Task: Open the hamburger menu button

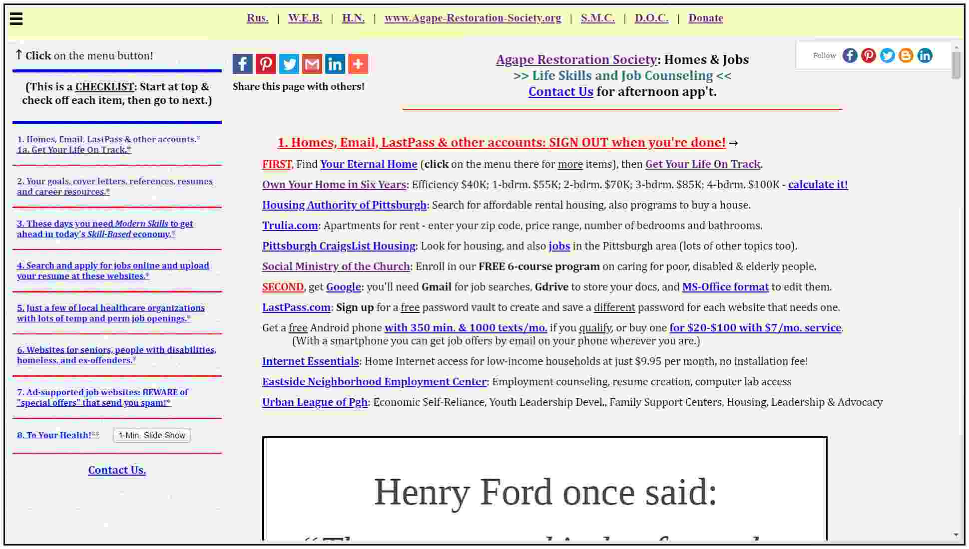Action: (x=16, y=18)
